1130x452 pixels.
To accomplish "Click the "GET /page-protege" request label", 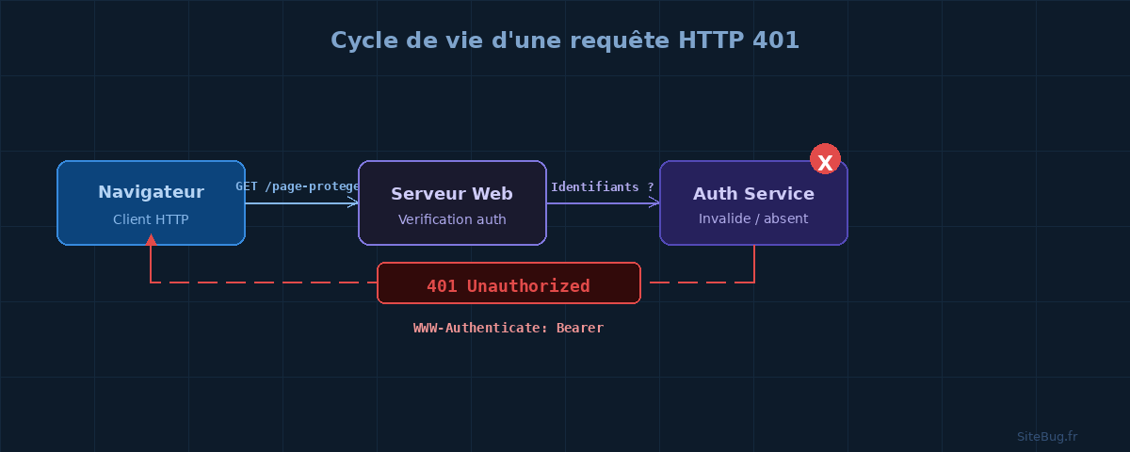I will coord(298,186).
